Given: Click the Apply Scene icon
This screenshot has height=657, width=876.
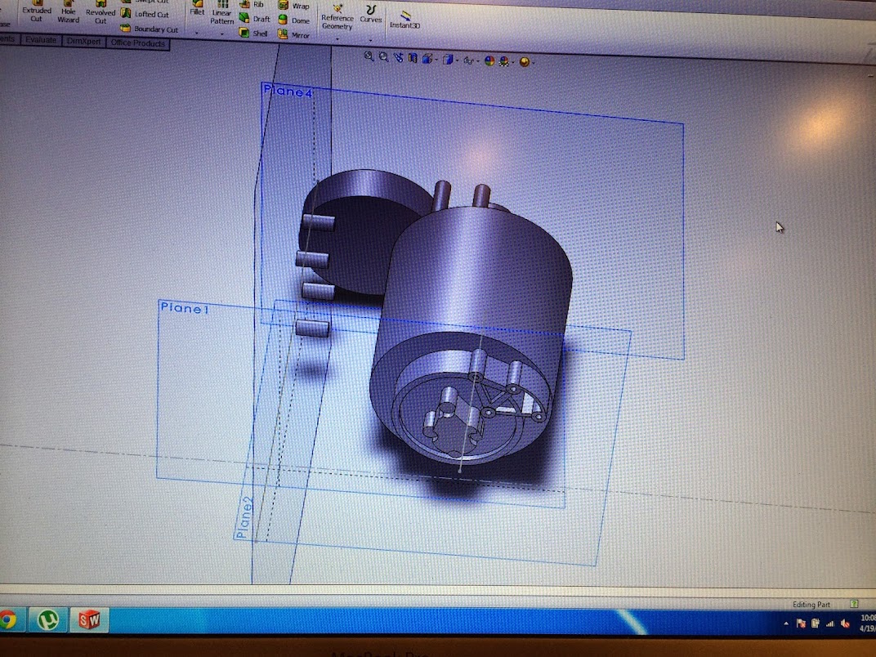Looking at the screenshot, I should click(504, 61).
